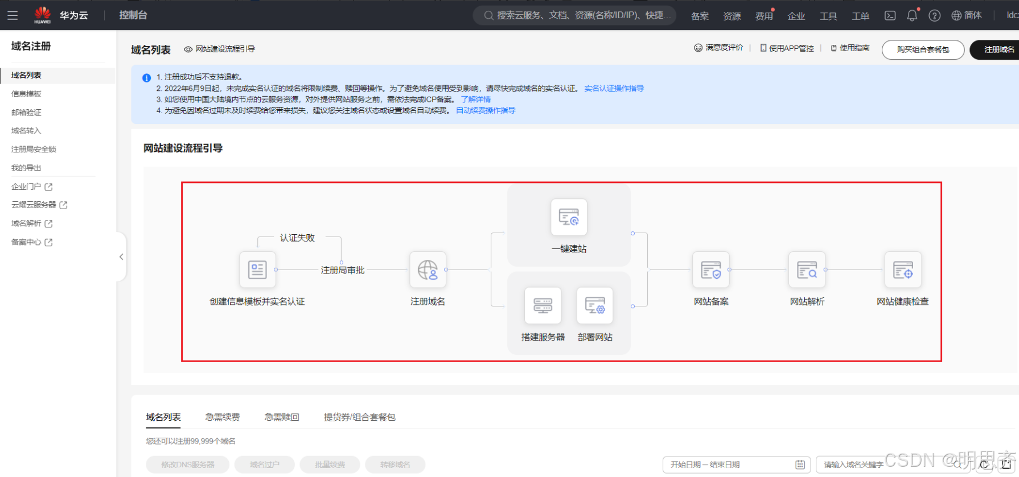The height and width of the screenshot is (477, 1019).
Task: Open 云耀云服务器 external link in sidebar
Action: [39, 205]
